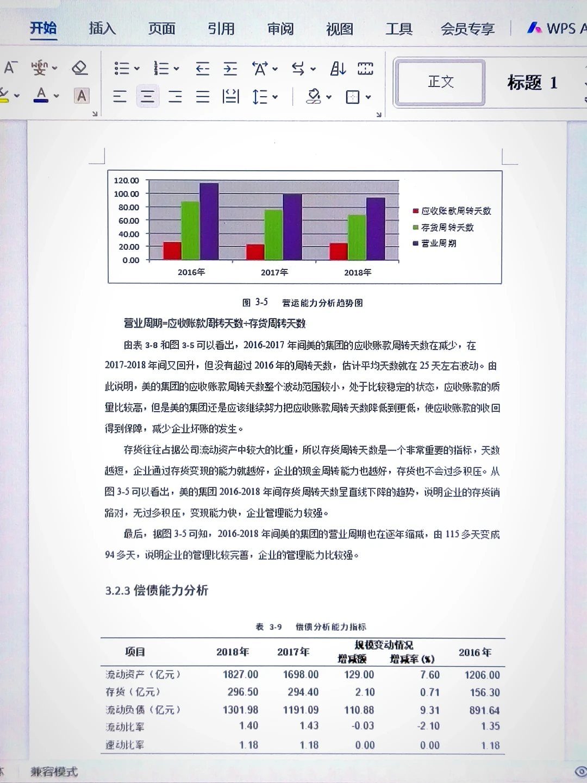Expand the Chinese layout dropdown arrow

coord(275,69)
